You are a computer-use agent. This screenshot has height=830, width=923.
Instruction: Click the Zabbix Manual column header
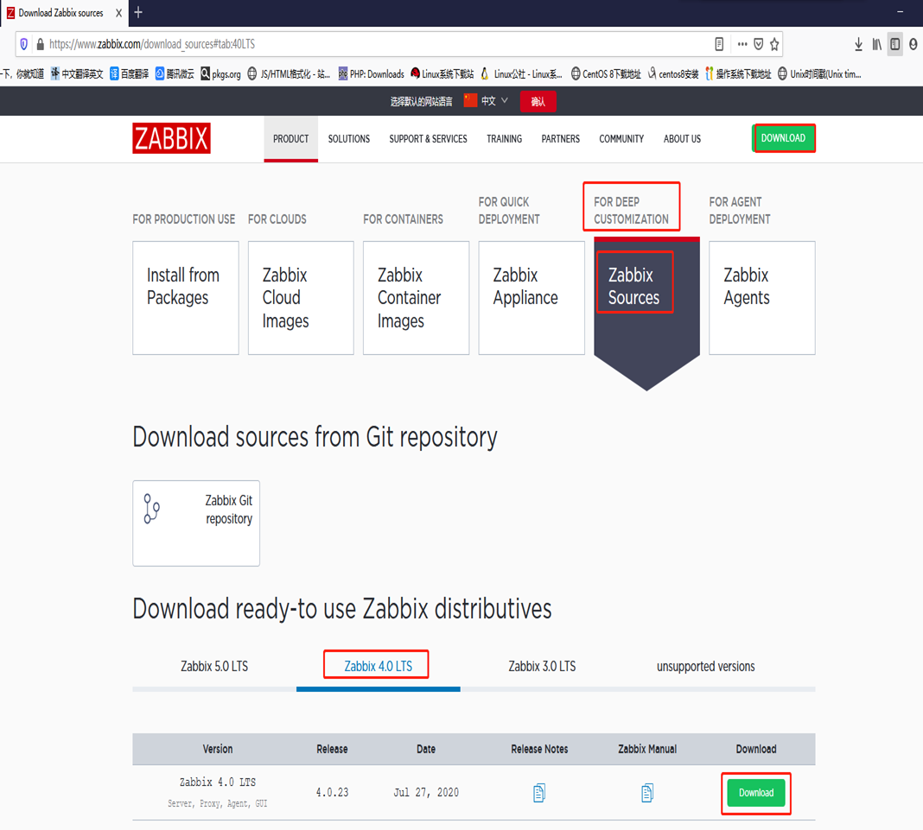tap(647, 749)
